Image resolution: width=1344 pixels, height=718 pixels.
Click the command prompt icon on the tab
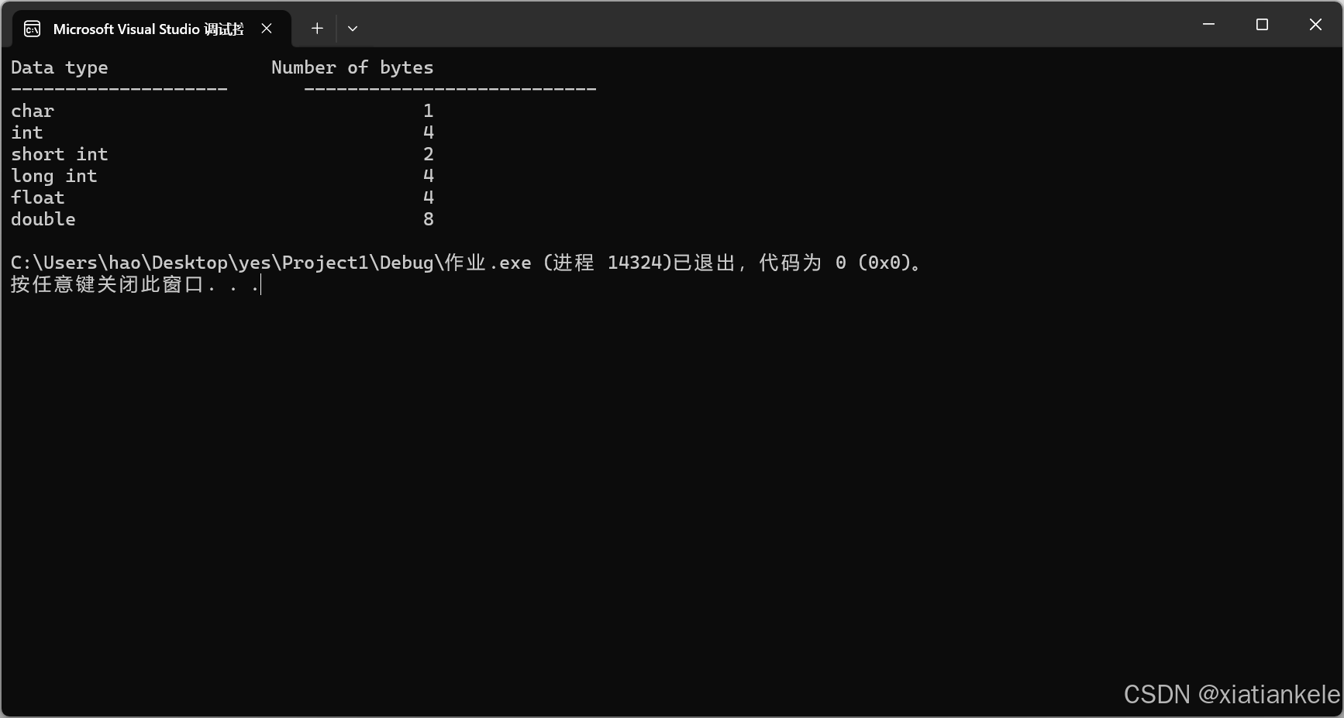pyautogui.click(x=32, y=28)
